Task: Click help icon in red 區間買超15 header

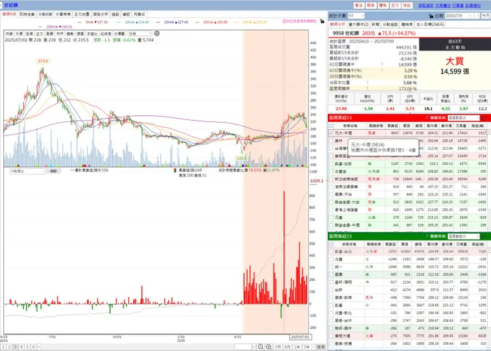Action: pyautogui.click(x=427, y=117)
